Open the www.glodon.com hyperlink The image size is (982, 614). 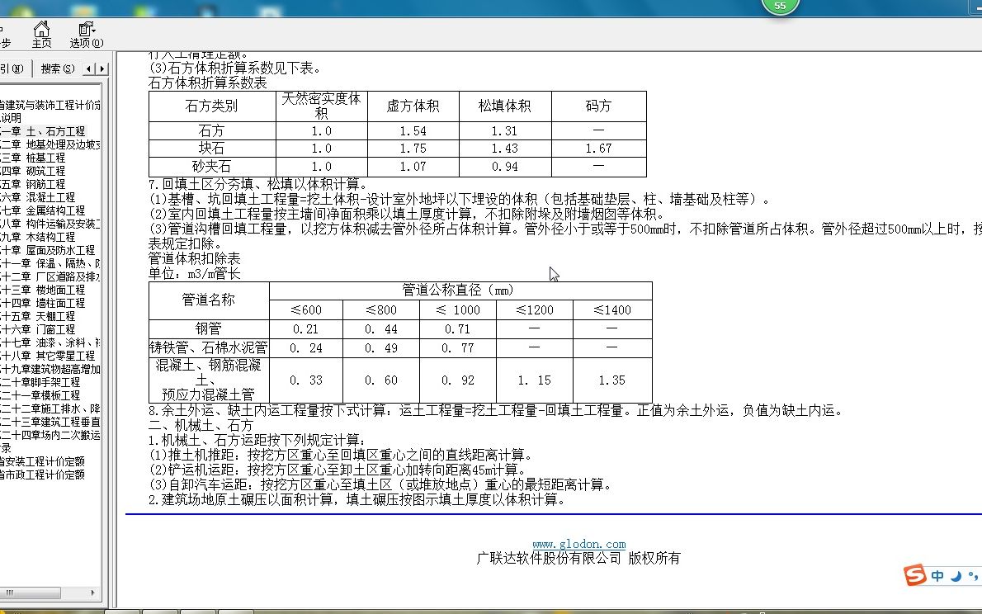[x=581, y=544]
